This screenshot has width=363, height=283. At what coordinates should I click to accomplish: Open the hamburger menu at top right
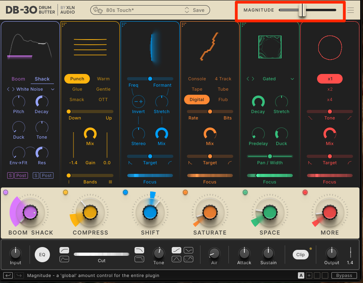(351, 10)
